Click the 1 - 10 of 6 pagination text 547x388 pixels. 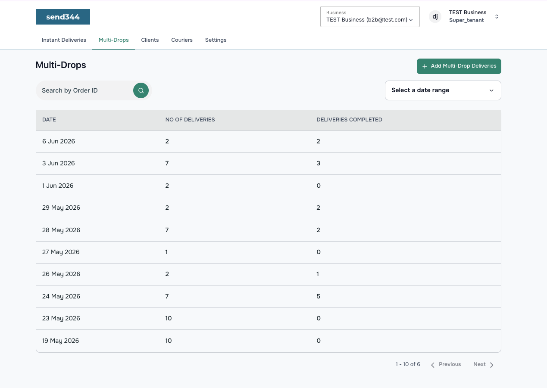point(408,364)
